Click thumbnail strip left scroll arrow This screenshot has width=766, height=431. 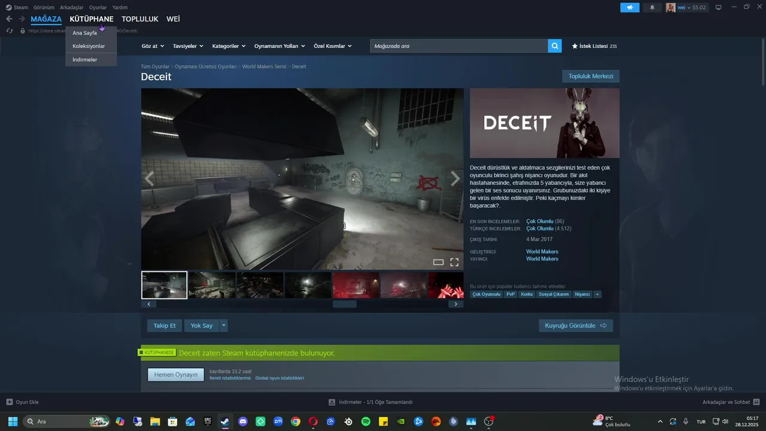pyautogui.click(x=149, y=304)
